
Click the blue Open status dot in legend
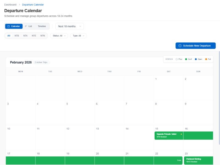coord(196,59)
